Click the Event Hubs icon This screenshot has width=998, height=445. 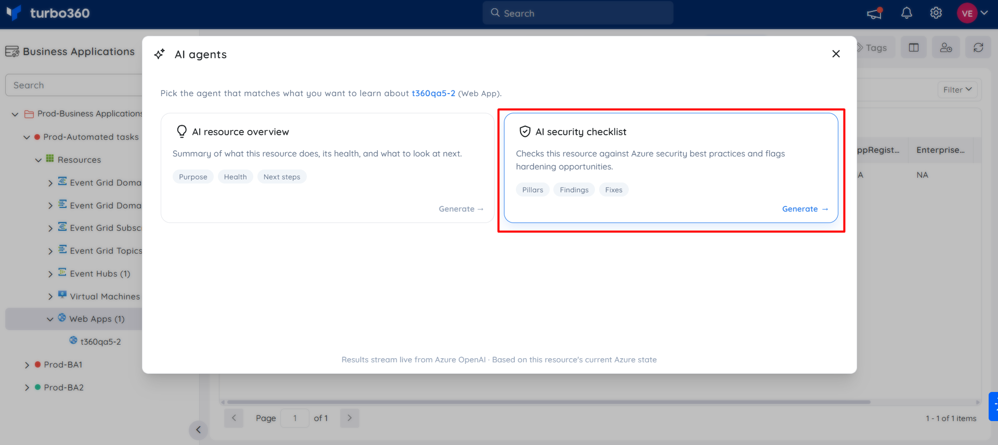[62, 272]
